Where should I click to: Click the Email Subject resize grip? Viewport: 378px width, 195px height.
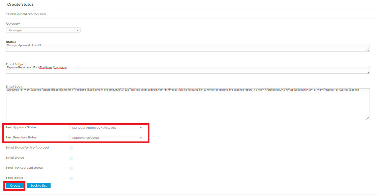[x=368, y=72]
